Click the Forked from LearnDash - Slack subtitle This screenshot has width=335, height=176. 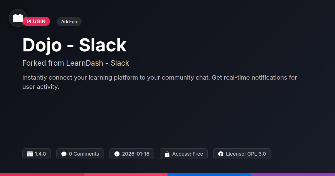pos(76,63)
